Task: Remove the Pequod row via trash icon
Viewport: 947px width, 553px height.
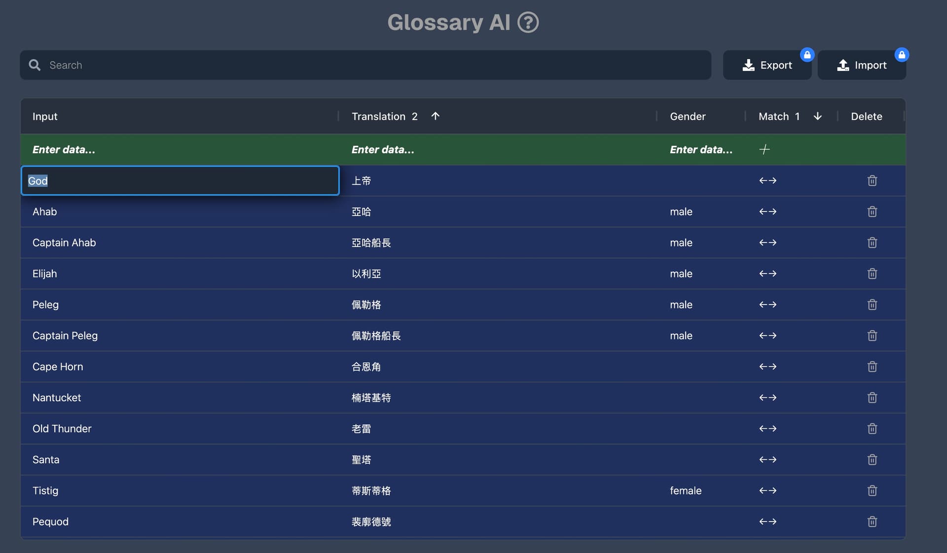Action: tap(872, 521)
